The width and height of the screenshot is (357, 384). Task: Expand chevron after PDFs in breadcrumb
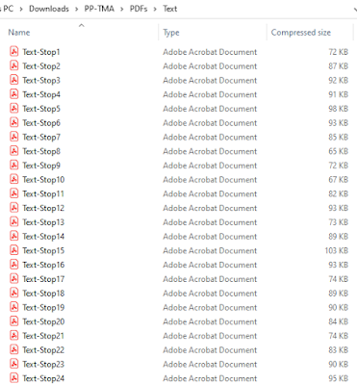tap(155, 9)
